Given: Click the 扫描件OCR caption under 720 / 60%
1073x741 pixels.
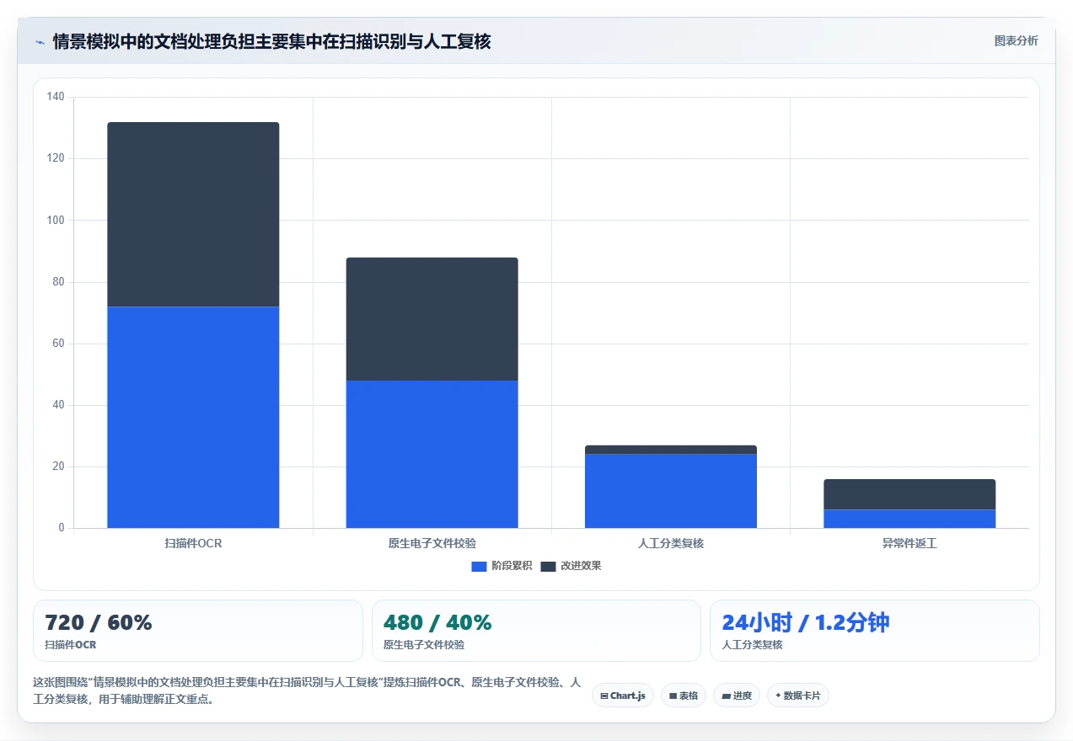Looking at the screenshot, I should pyautogui.click(x=71, y=645).
